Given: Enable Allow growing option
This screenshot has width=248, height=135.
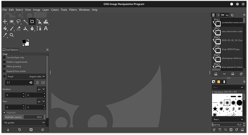Looking at the screenshot, I should click(4, 67).
